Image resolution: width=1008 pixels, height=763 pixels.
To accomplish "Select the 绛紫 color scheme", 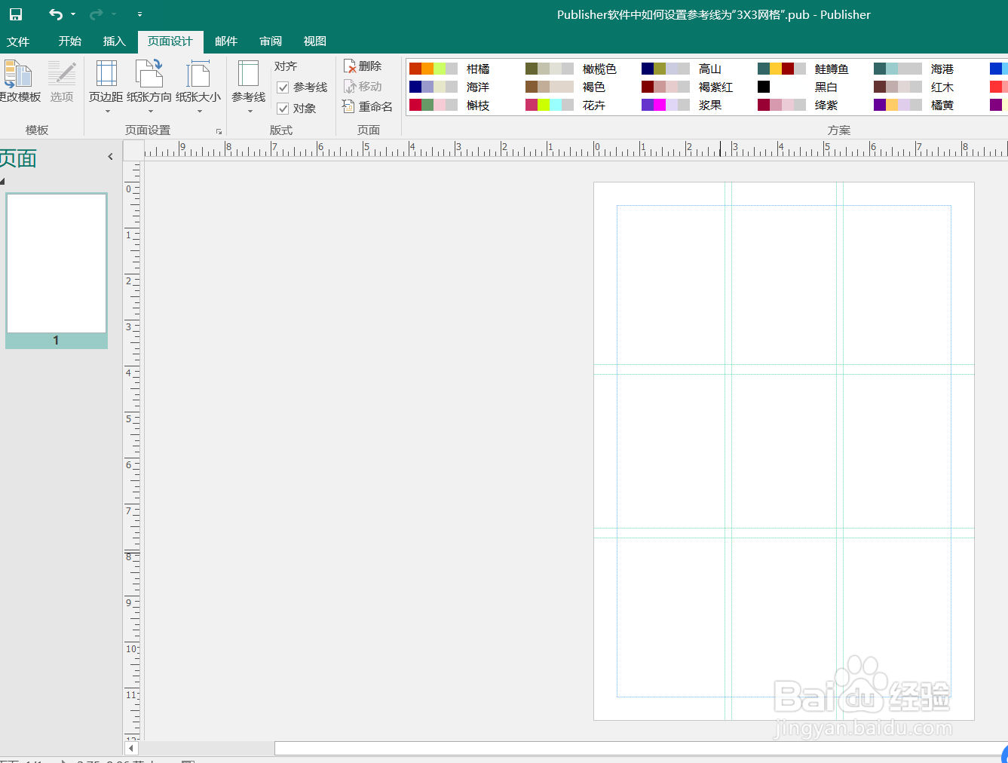I will coord(798,105).
